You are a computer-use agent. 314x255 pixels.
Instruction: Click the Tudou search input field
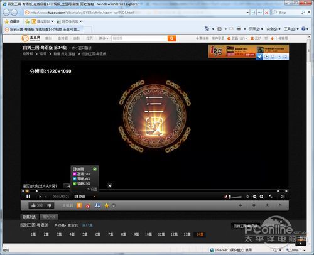click(139, 38)
